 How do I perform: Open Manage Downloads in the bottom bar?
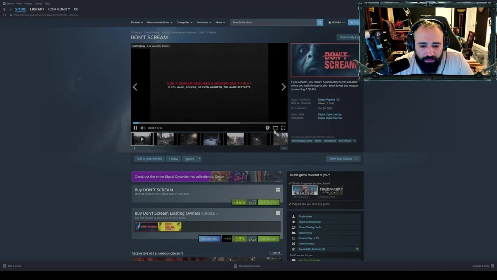(x=247, y=266)
